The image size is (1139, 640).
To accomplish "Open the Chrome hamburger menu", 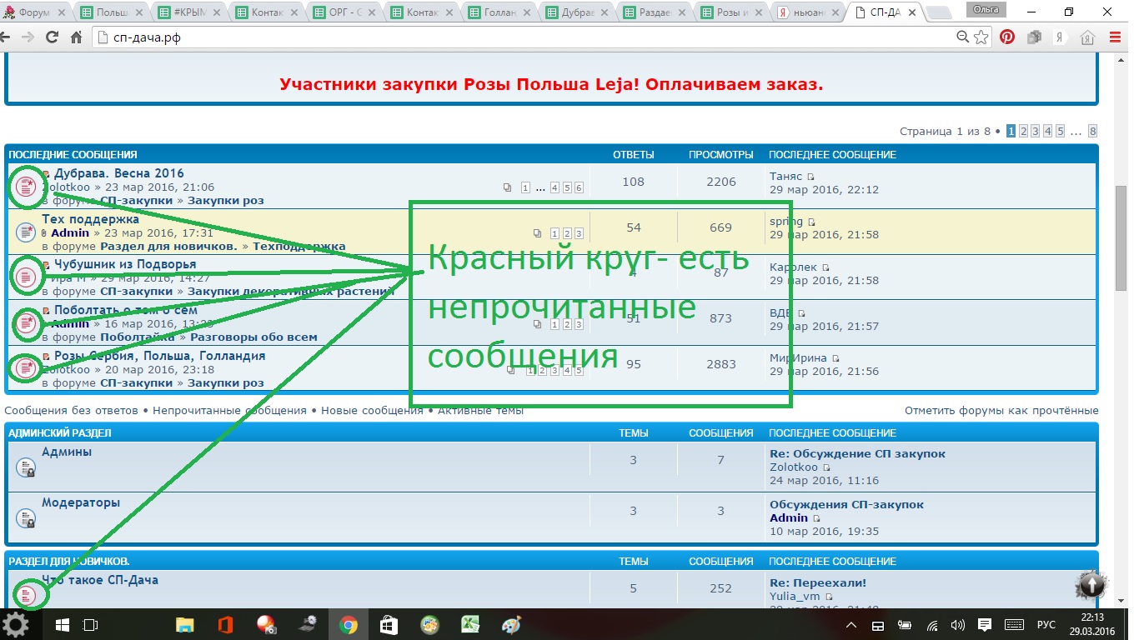I will tap(1116, 37).
